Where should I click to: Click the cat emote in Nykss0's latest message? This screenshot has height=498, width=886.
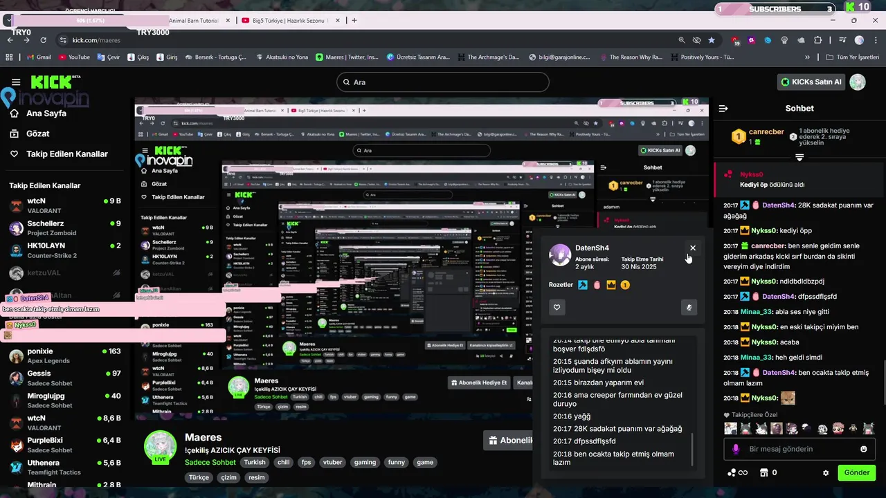coord(788,398)
